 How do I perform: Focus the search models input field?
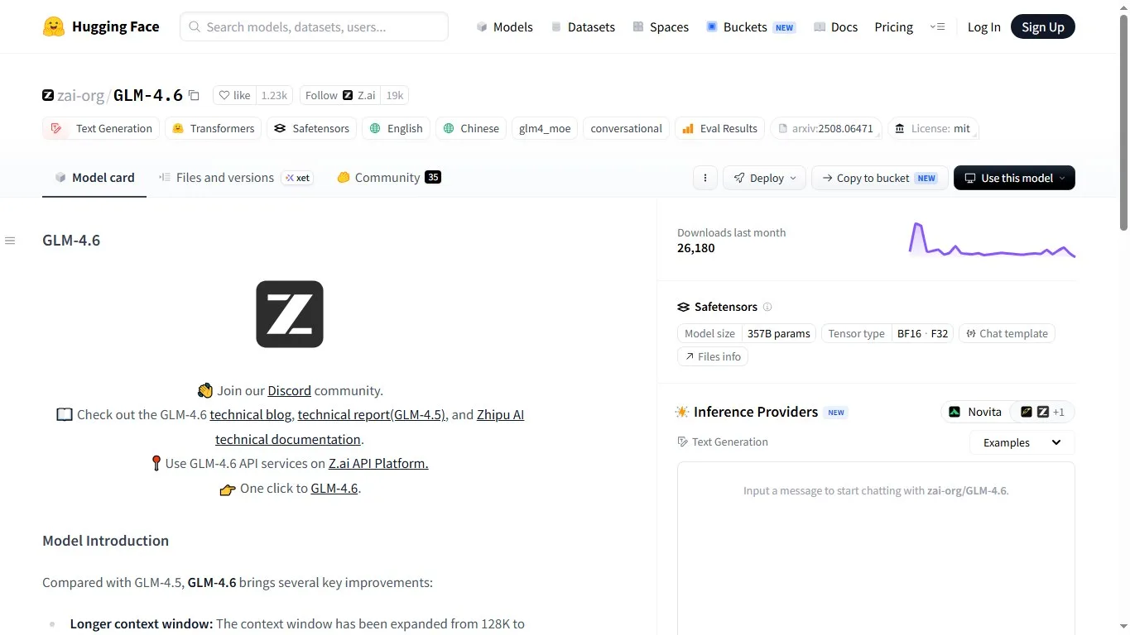[x=314, y=26]
